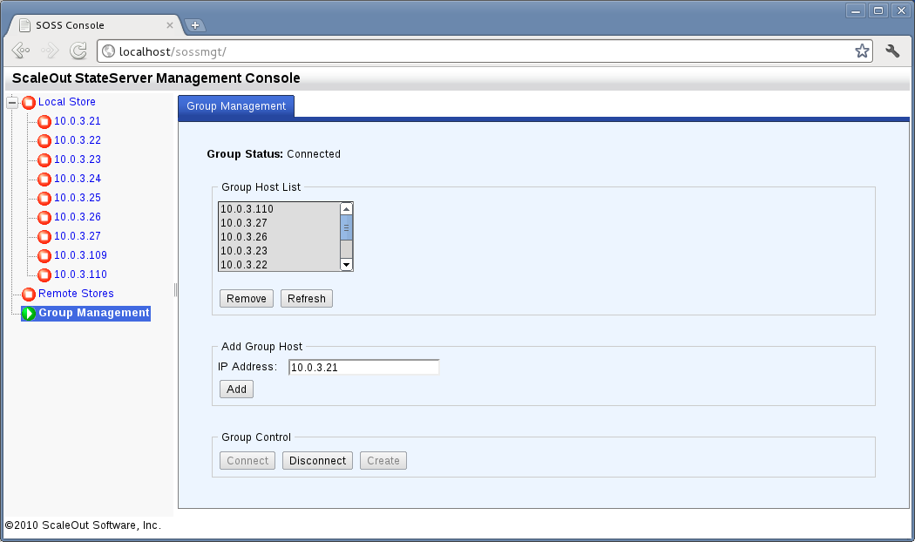Click the red icon next to 10.0.3.22
915x542 pixels.
44,141
